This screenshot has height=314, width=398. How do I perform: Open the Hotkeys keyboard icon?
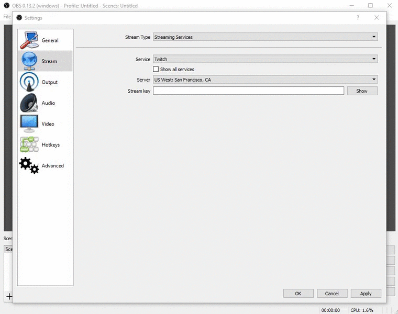click(29, 144)
